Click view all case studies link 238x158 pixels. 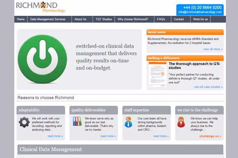pyautogui.click(x=208, y=87)
